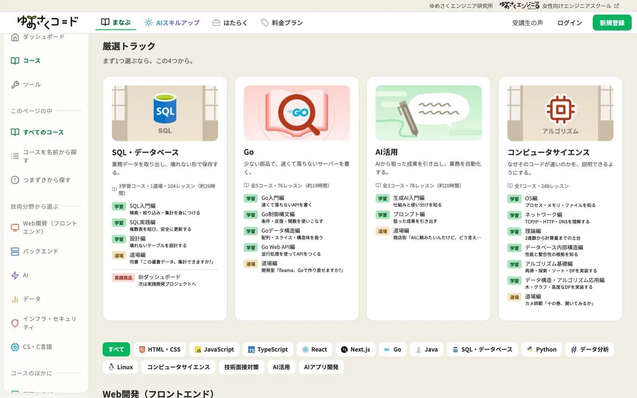Viewport: 637px width, 398px height.
Task: Filter courses by HTML・CSS
Action: point(160,349)
